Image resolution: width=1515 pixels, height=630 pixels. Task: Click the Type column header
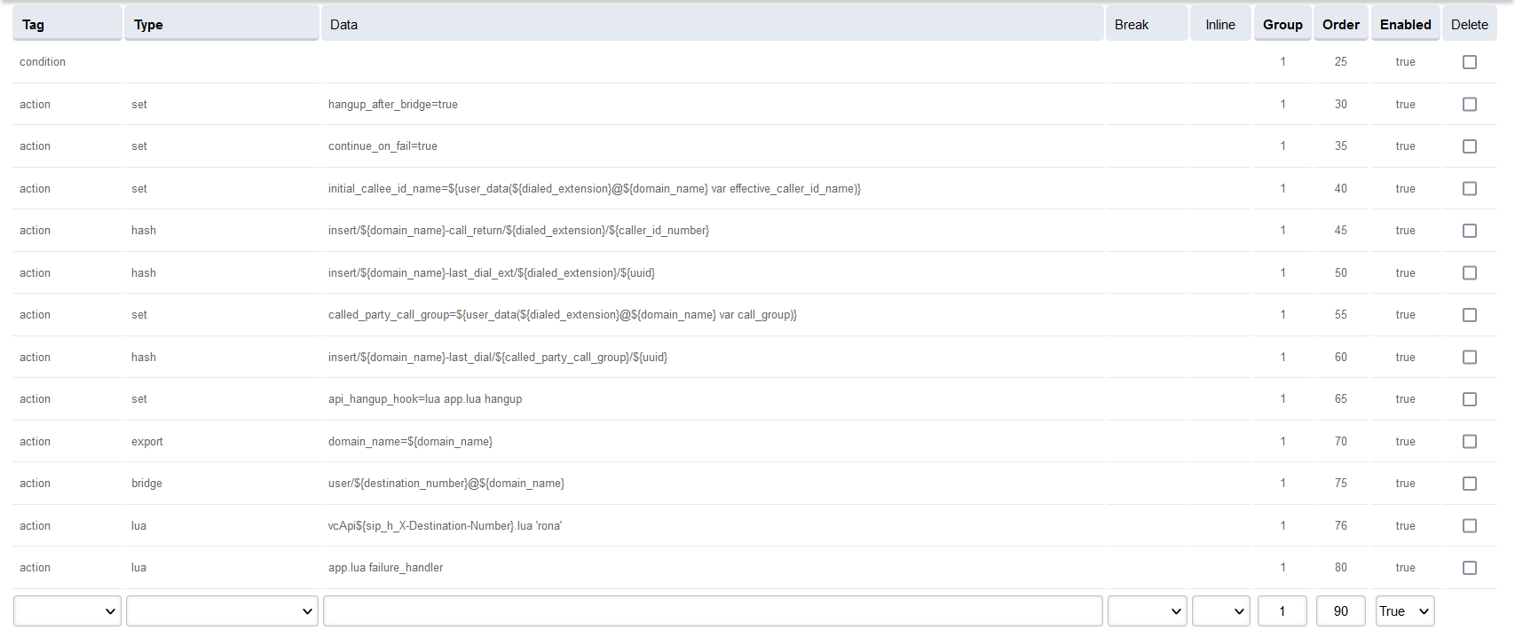[x=148, y=25]
